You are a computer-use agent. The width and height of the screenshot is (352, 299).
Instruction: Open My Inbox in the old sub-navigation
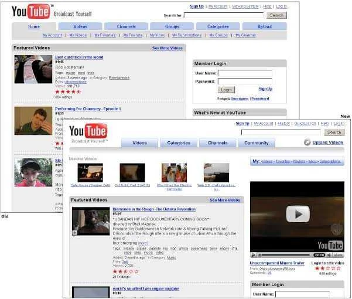coord(157,35)
